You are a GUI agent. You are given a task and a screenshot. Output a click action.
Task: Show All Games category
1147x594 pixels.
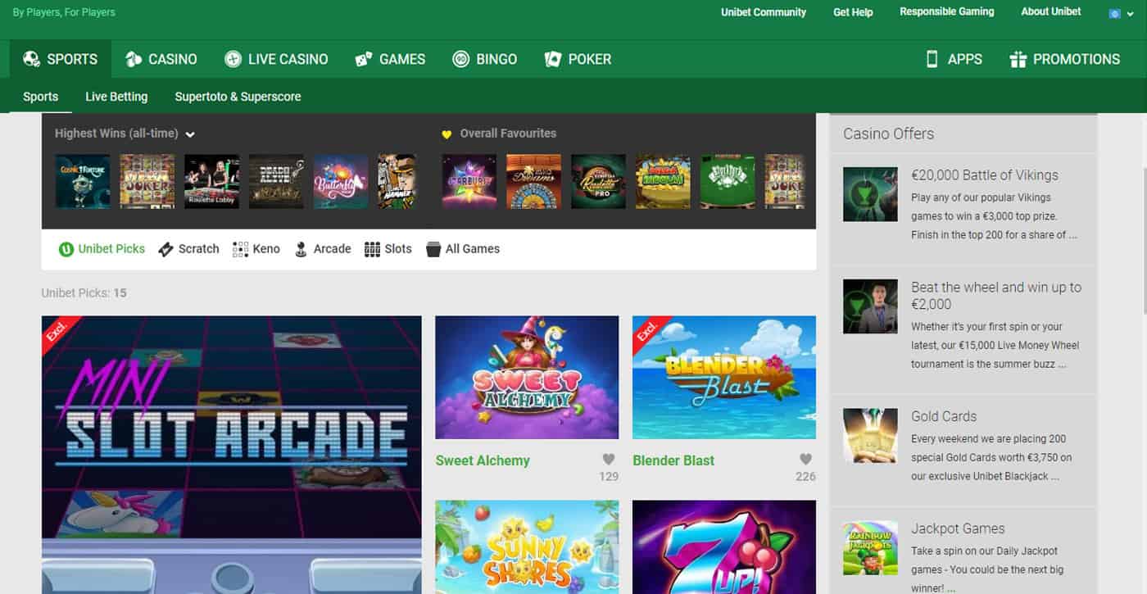pyautogui.click(x=463, y=249)
